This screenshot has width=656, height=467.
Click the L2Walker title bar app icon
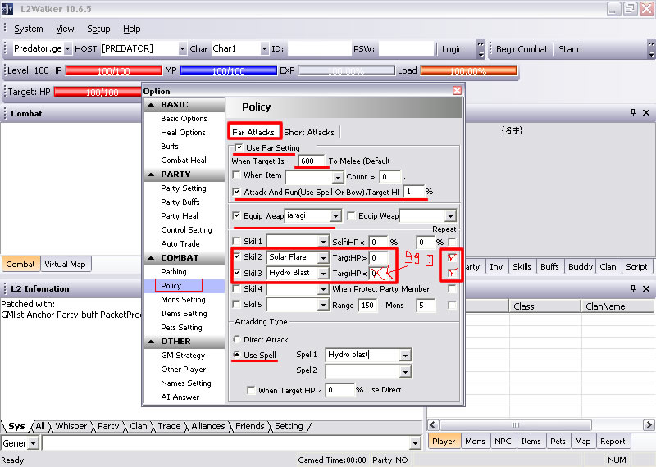point(7,9)
